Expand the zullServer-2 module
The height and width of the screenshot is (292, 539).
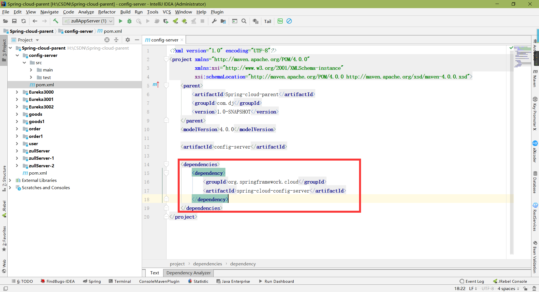coord(17,166)
